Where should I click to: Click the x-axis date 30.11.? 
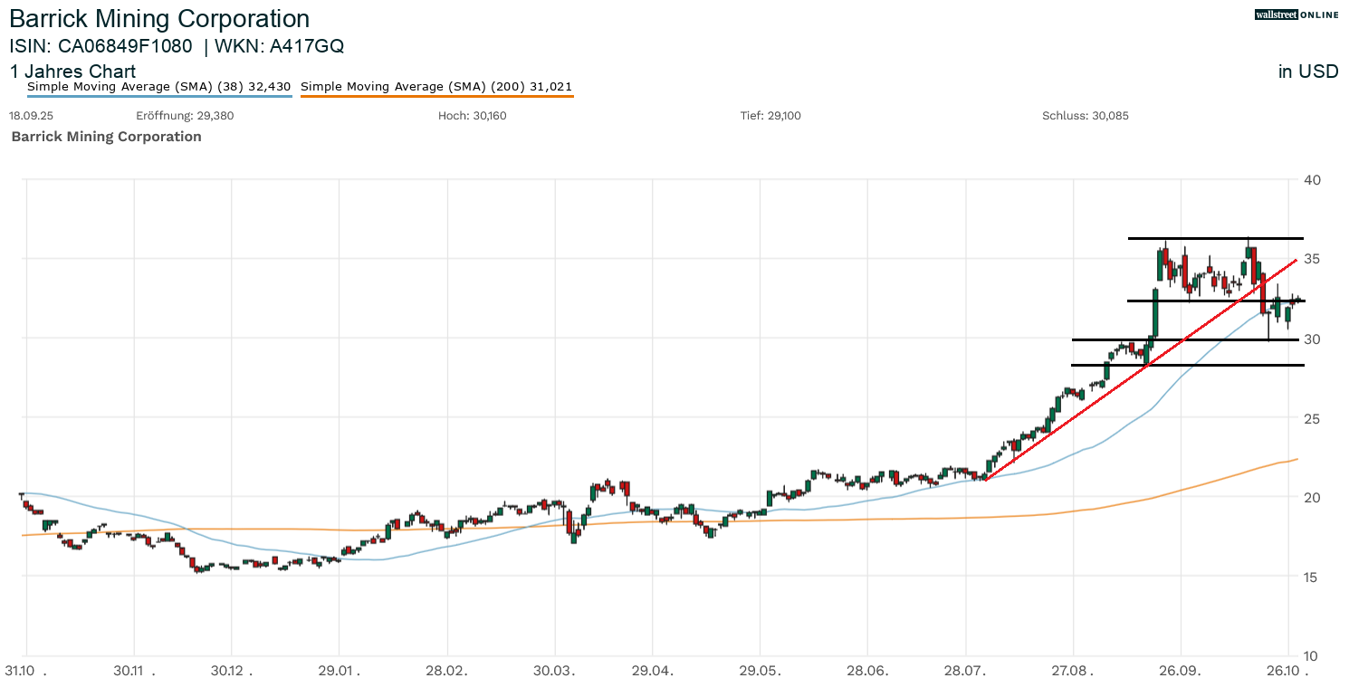pyautogui.click(x=133, y=671)
